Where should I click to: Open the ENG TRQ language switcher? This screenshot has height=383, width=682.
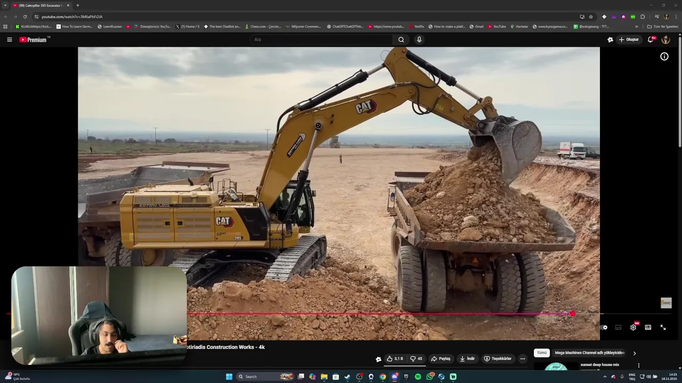[632, 377]
